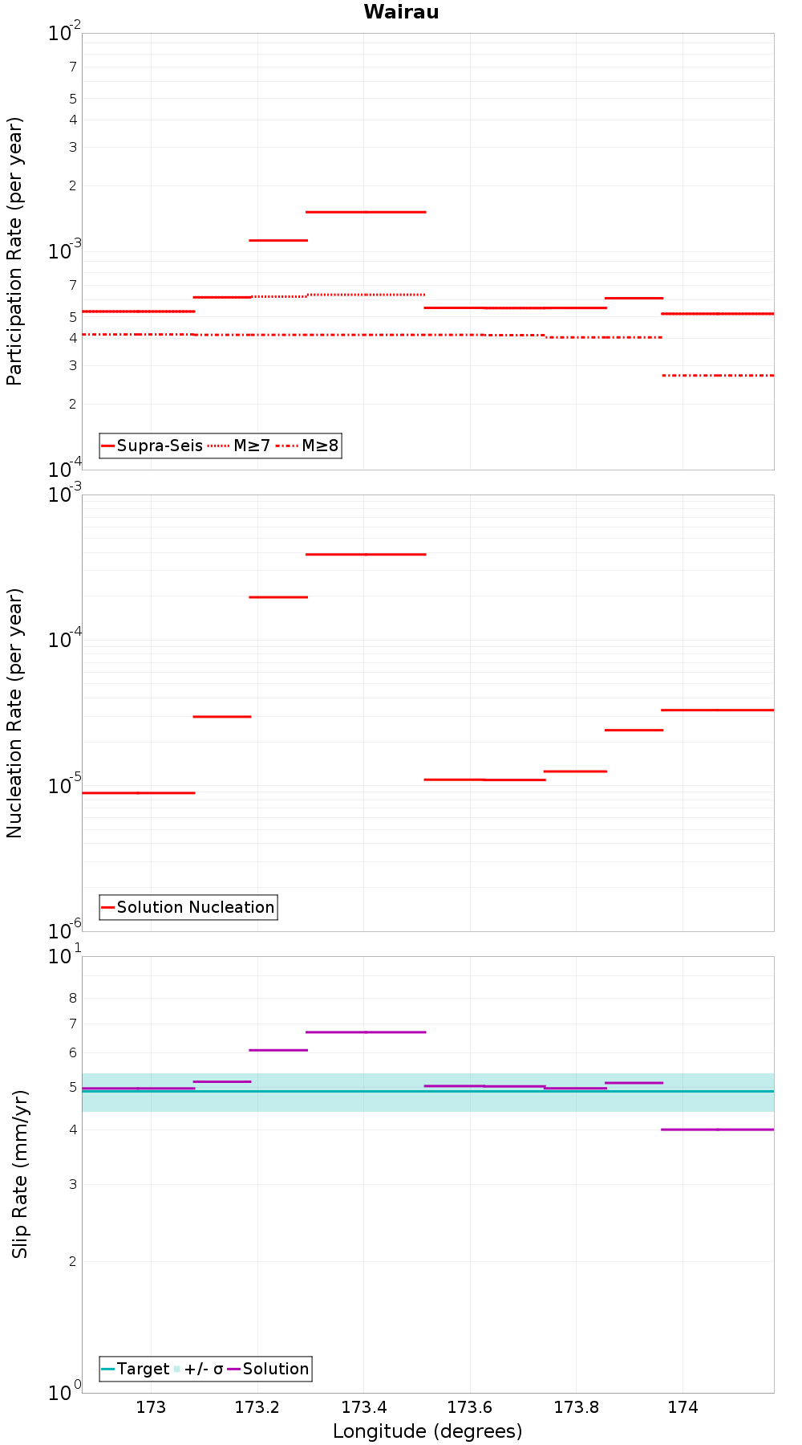The width and height of the screenshot is (802, 1445).
Task: Click the purple Solution legend entry
Action: pos(269,1369)
